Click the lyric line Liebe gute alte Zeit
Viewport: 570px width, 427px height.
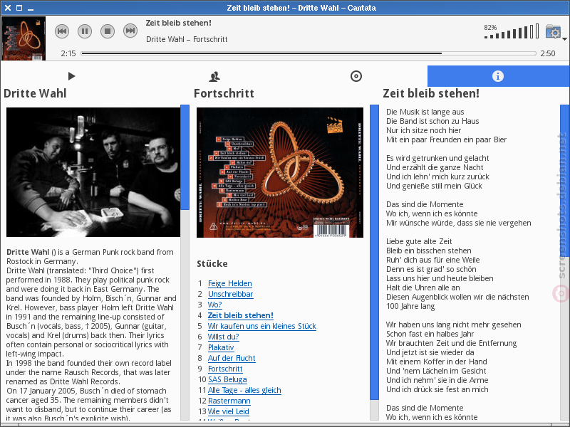[419, 241]
